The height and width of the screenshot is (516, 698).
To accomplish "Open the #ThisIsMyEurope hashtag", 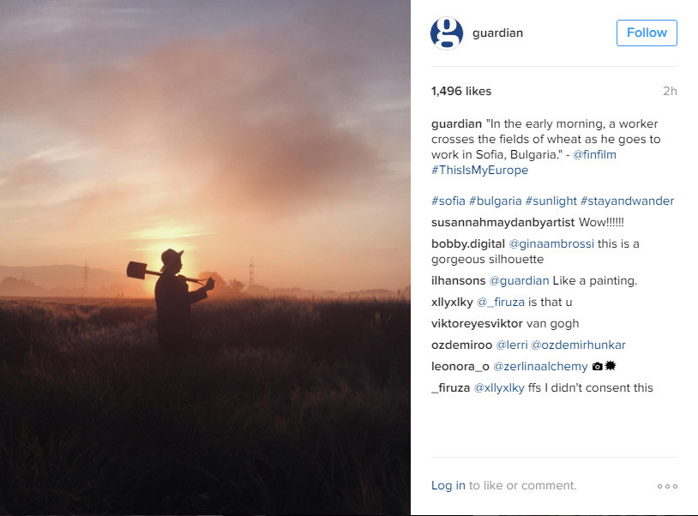I will 479,170.
